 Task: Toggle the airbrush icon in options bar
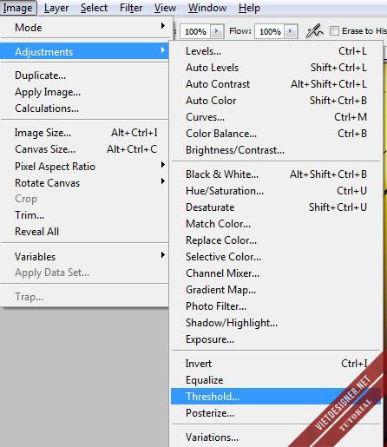314,31
